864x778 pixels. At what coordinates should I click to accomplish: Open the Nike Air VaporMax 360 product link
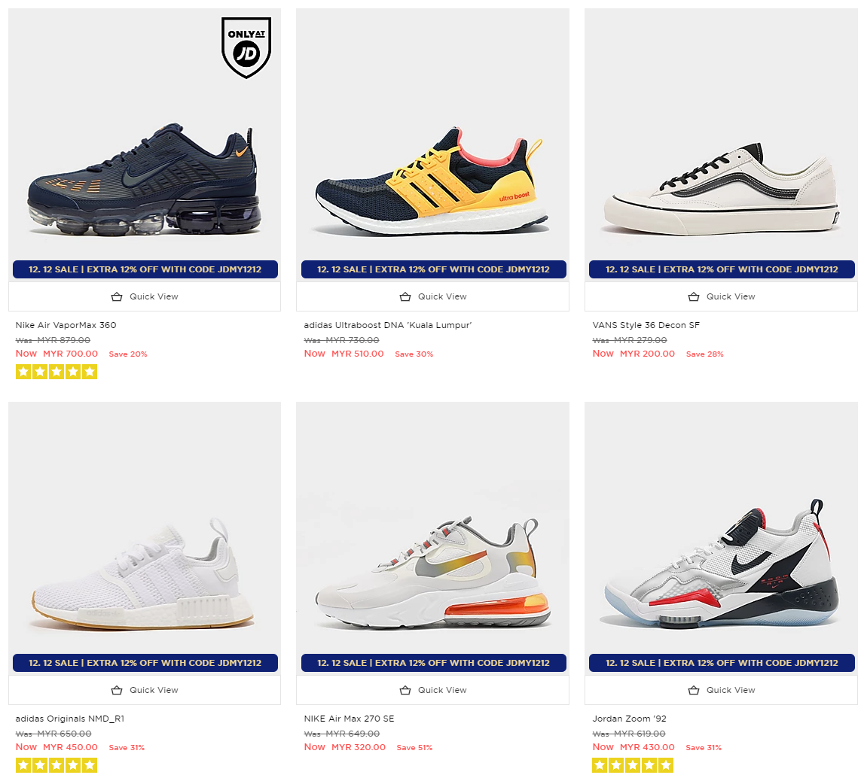click(66, 325)
